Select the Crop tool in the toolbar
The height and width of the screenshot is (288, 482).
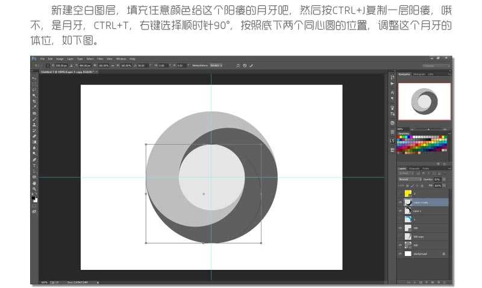(34, 101)
